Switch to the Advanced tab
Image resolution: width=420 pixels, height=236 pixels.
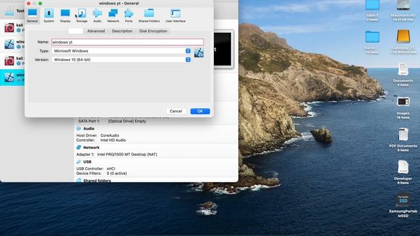coord(96,31)
